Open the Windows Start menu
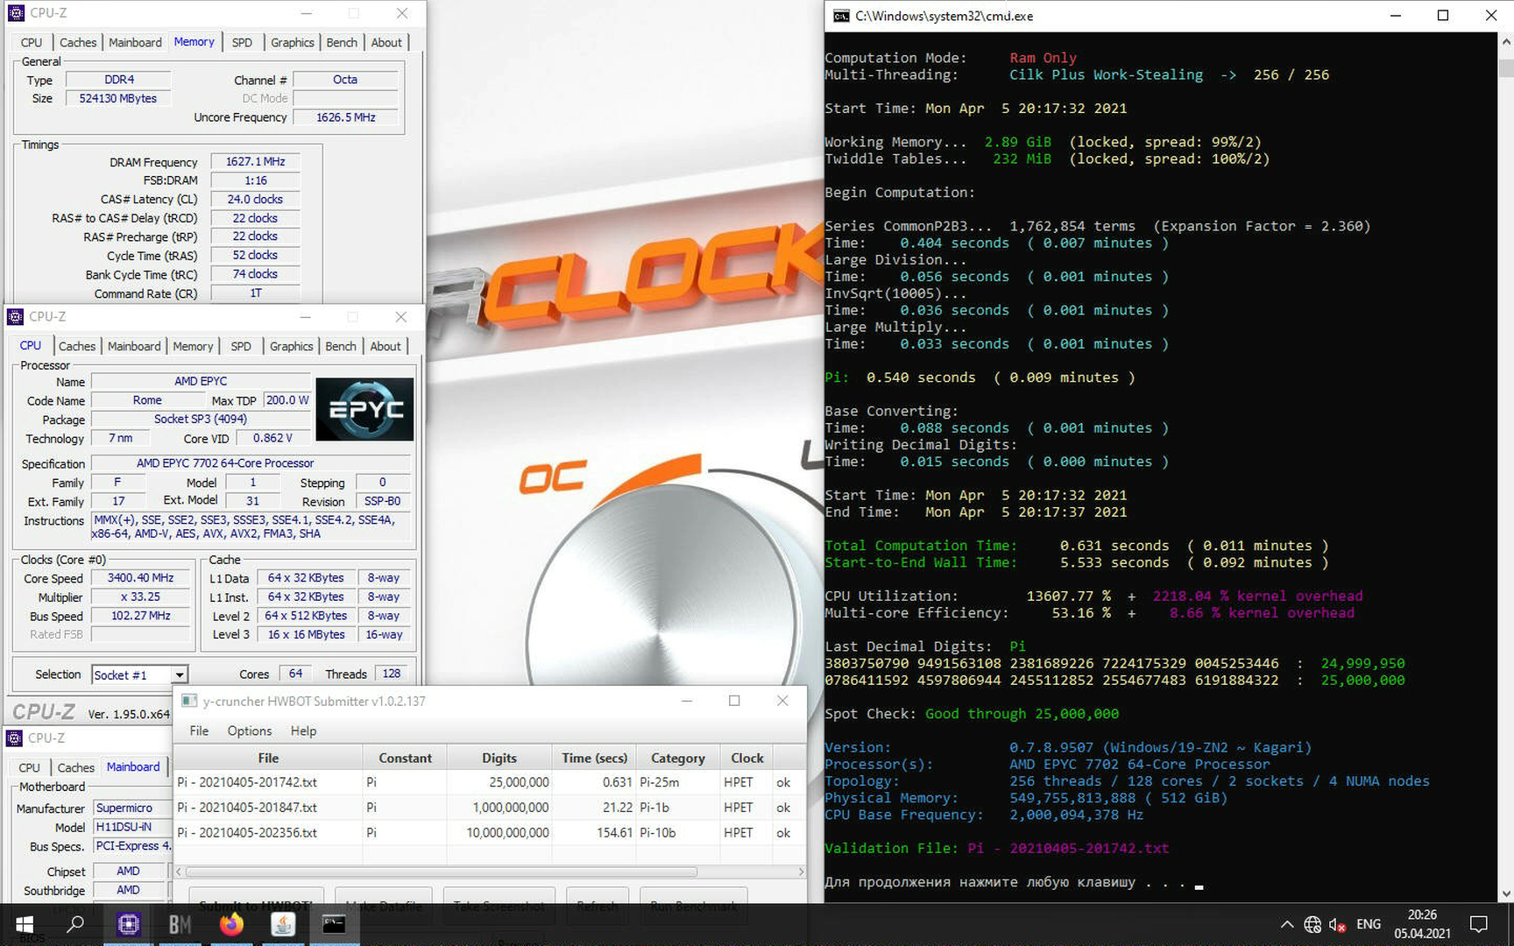Viewport: 1514px width, 946px height. coord(25,924)
